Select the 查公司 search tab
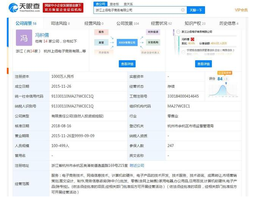 coord(100,4)
